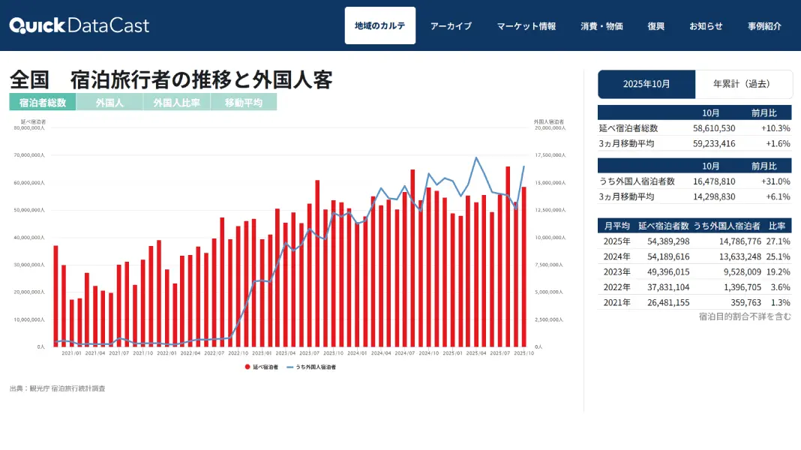Select the 2025年10月 panel tab
This screenshot has height=450, width=801.
point(646,84)
